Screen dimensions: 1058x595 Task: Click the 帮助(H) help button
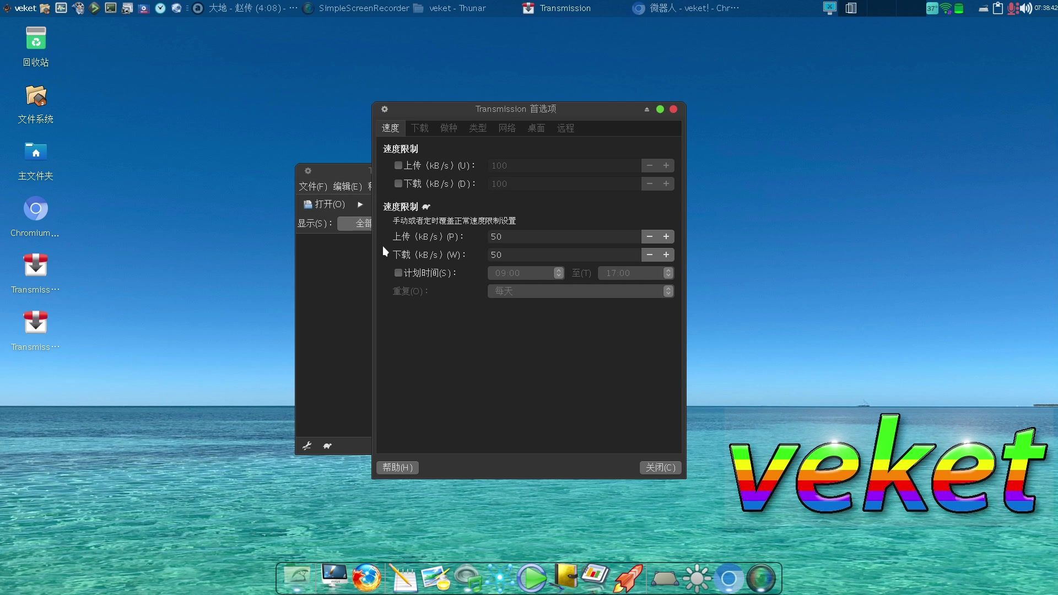(397, 467)
